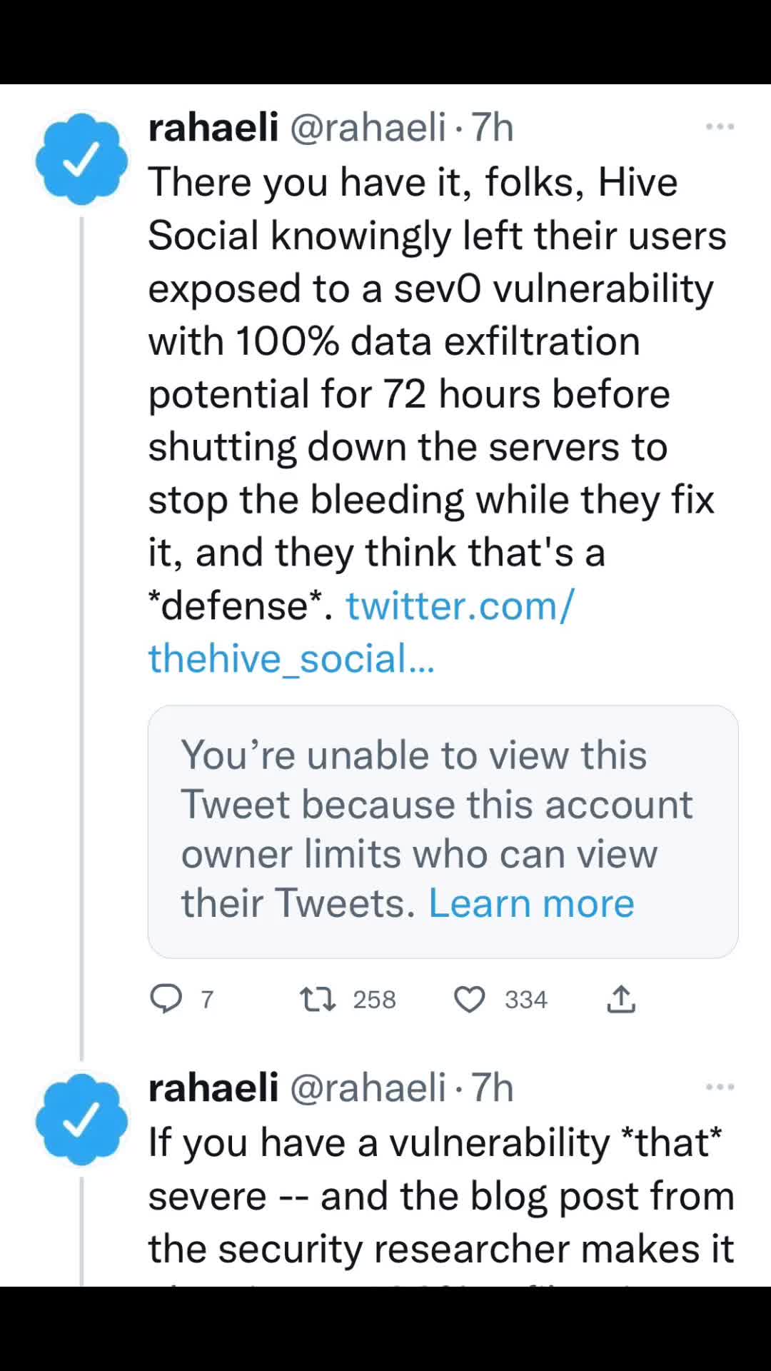This screenshot has height=1371, width=771.
Task: Tap the 7h timestamp of first tweet
Action: pyautogui.click(x=493, y=128)
